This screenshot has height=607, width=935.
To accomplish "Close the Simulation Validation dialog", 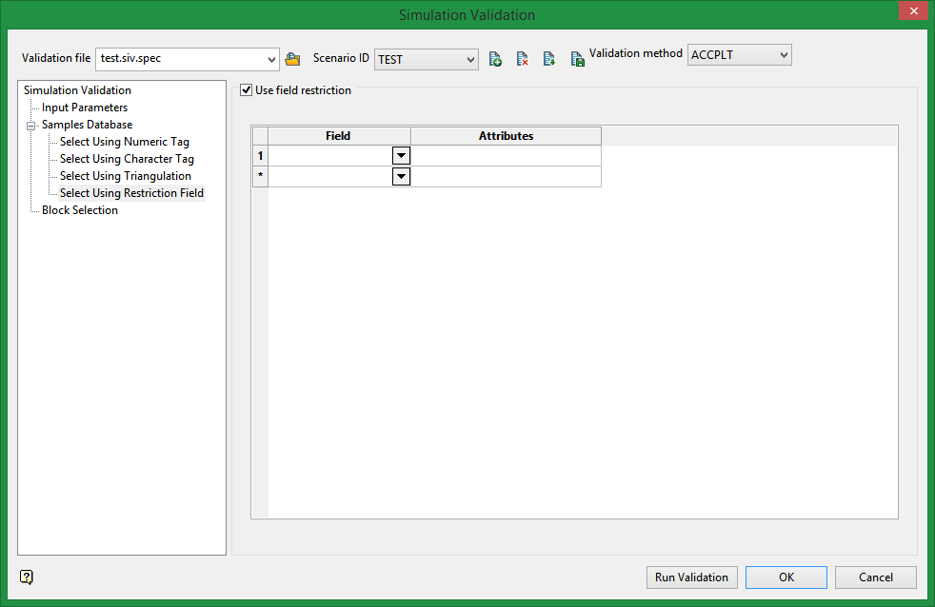I will point(911,11).
